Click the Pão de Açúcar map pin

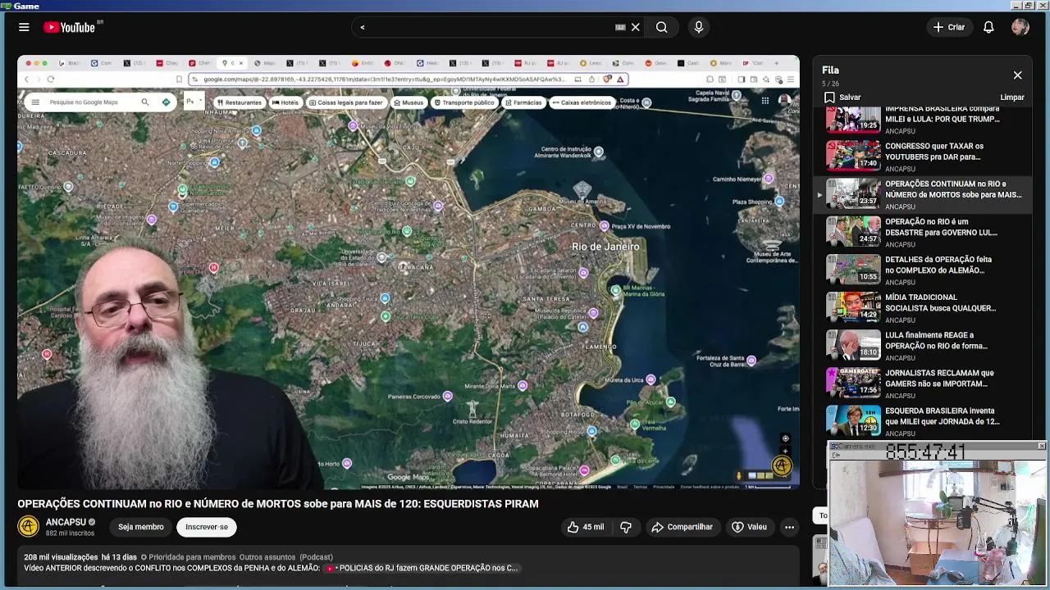pos(671,402)
